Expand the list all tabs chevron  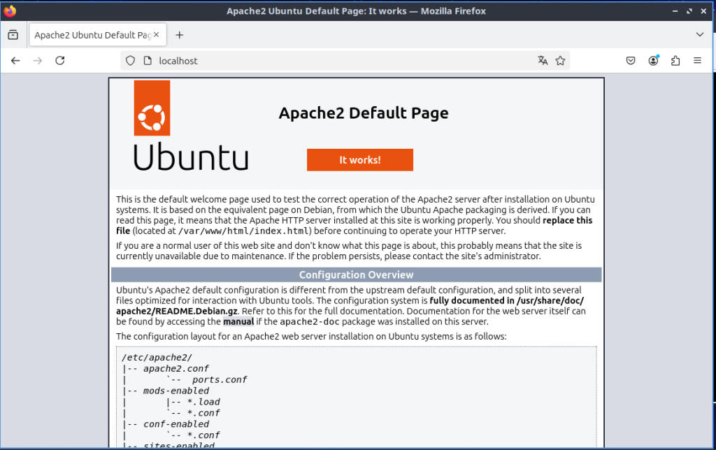699,35
